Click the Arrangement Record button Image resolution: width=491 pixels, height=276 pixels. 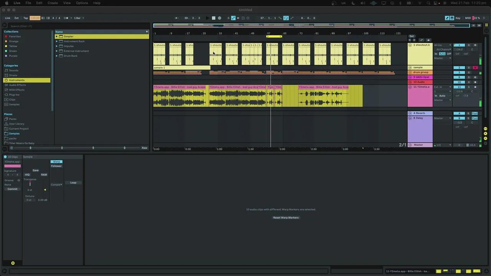pyautogui.click(x=219, y=18)
